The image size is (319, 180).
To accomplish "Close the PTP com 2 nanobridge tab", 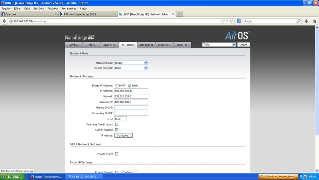I will tap(114, 14).
